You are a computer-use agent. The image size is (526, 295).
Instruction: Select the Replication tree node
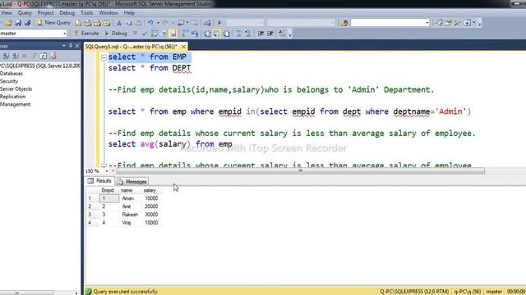pos(13,97)
